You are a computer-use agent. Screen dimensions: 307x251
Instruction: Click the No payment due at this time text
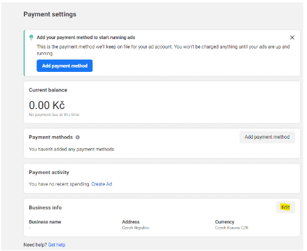tap(54, 115)
